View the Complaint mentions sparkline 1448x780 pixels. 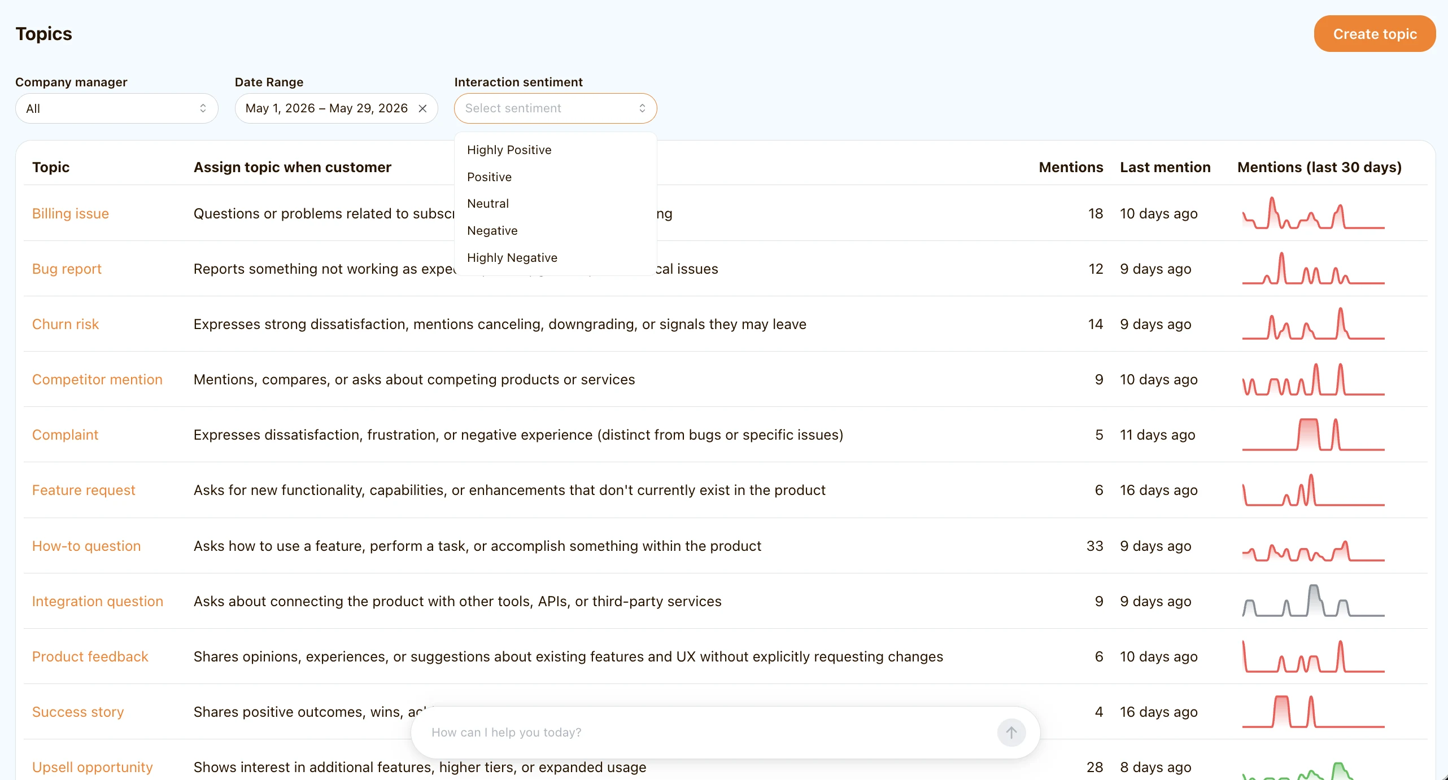tap(1313, 434)
